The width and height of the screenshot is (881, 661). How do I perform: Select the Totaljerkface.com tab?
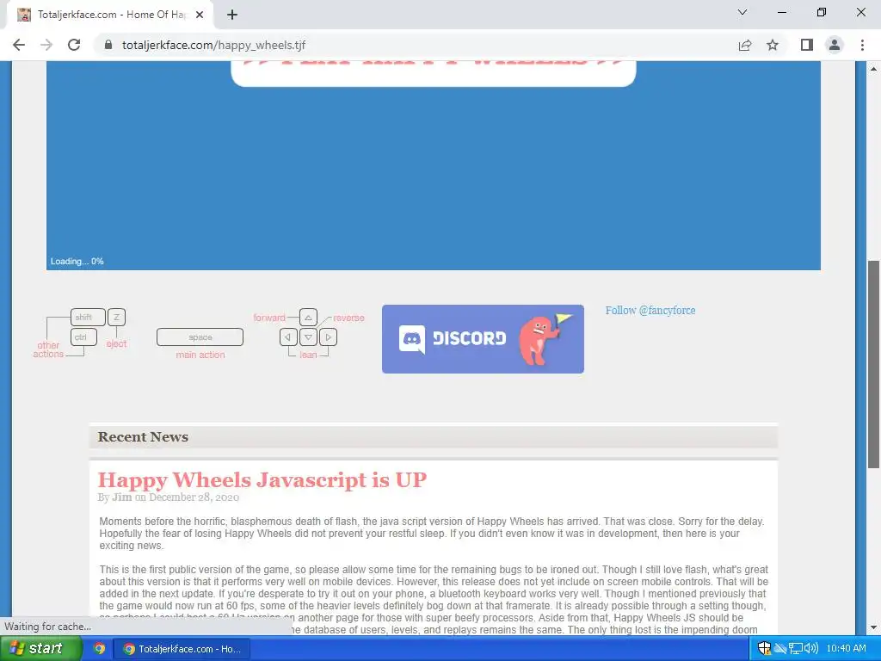point(110,15)
